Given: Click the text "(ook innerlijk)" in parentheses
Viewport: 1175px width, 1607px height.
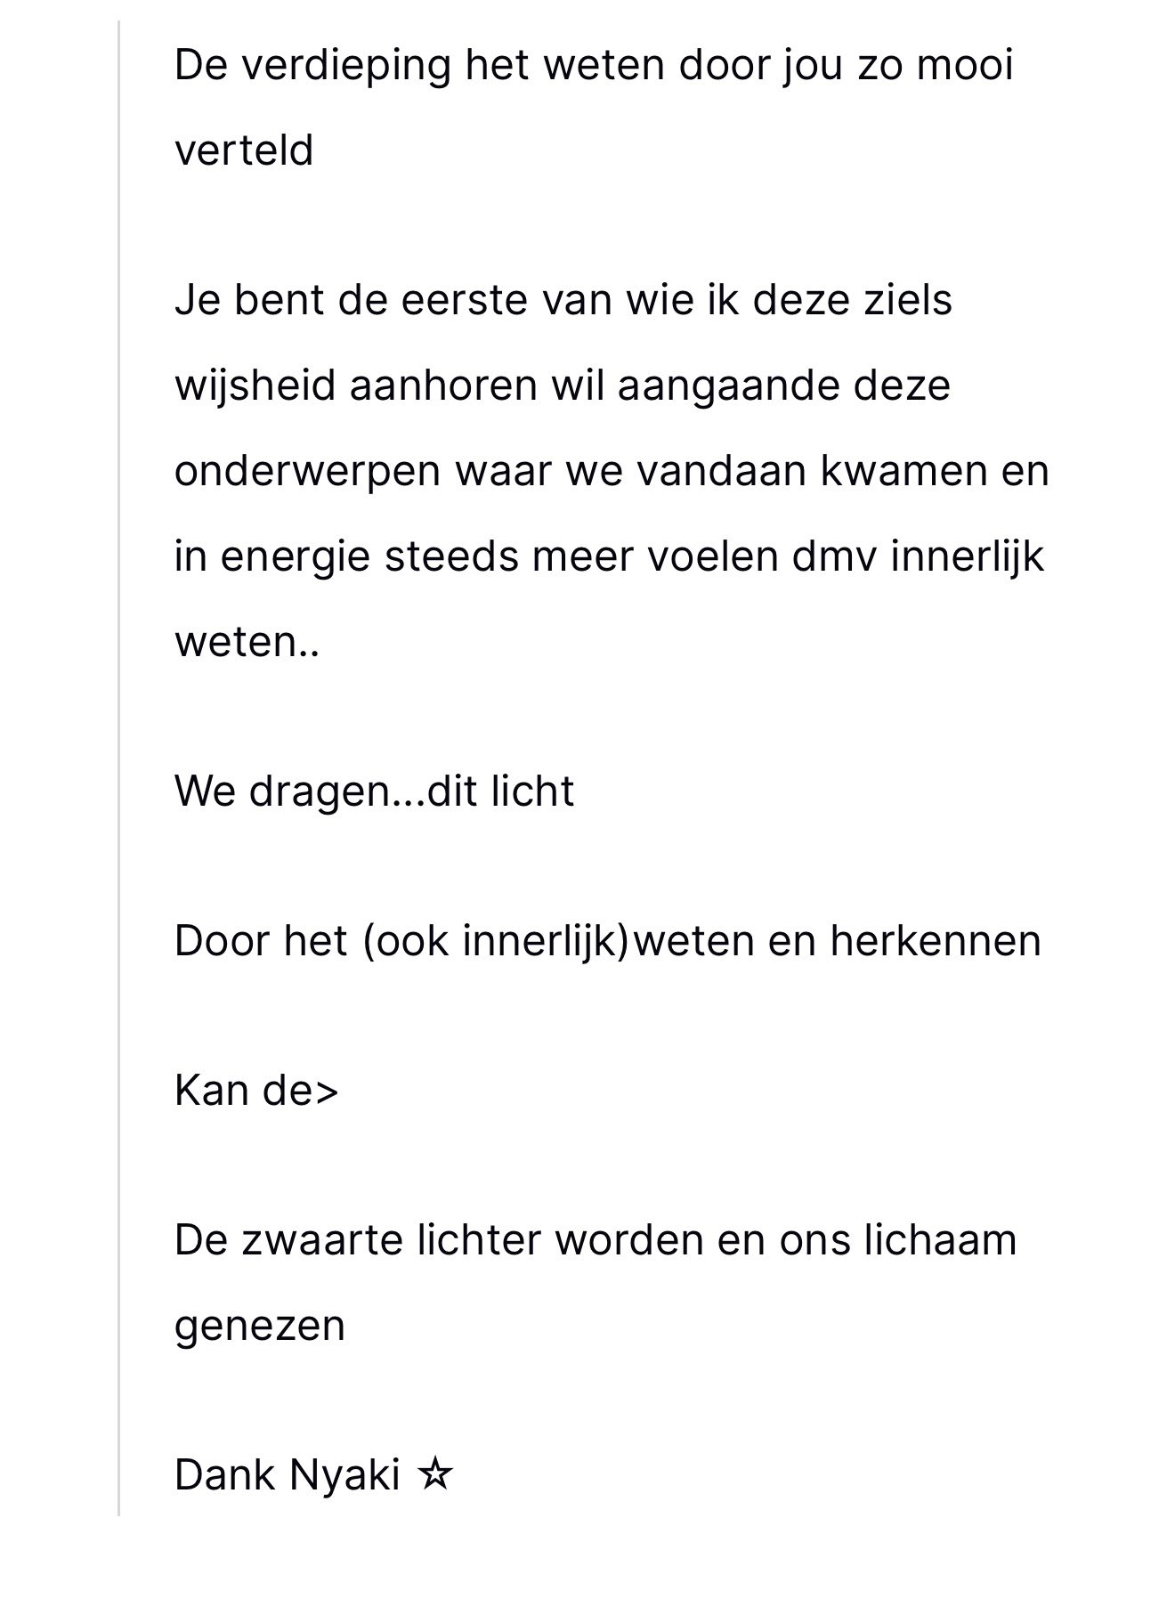Looking at the screenshot, I should coord(496,940).
